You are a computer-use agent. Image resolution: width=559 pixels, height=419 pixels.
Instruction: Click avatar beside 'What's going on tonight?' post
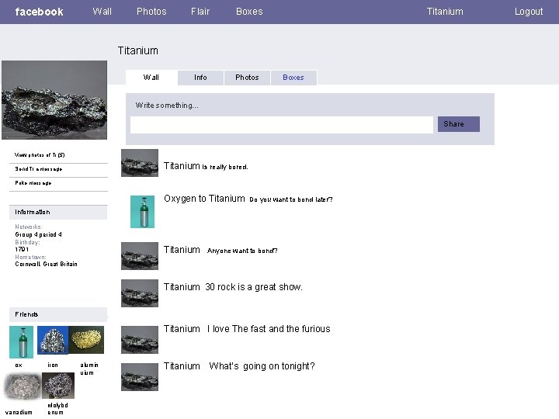[x=140, y=377]
